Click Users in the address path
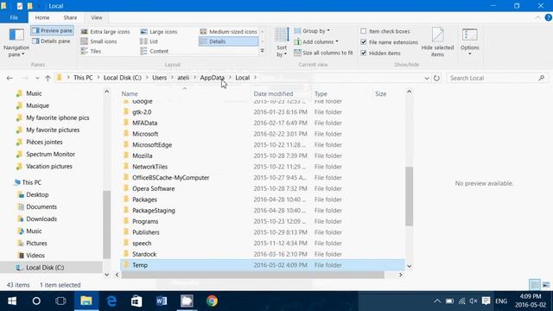The image size is (553, 311). click(159, 78)
